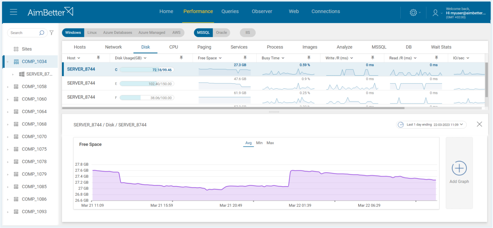
Task: Click drive C usage bar 72.18/99.46
Action: 147,70
